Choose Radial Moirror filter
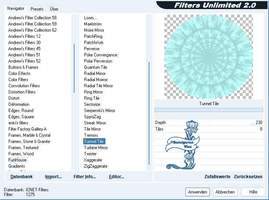 [96, 80]
